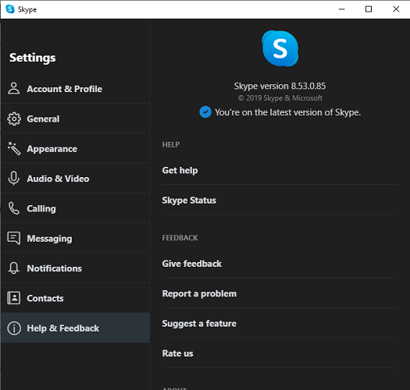Click the General gear icon
The width and height of the screenshot is (410, 390).
[14, 119]
